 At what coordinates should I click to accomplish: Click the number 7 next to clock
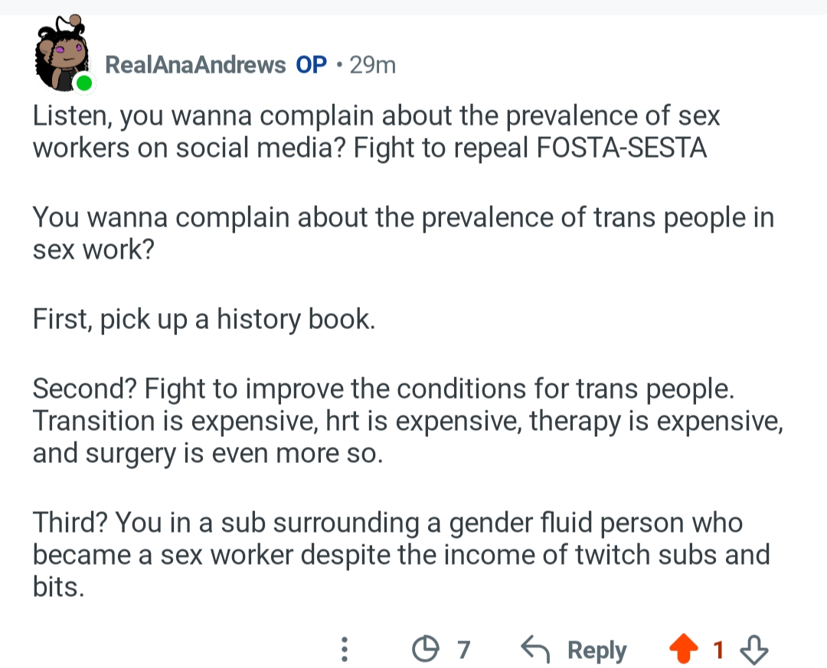point(463,650)
